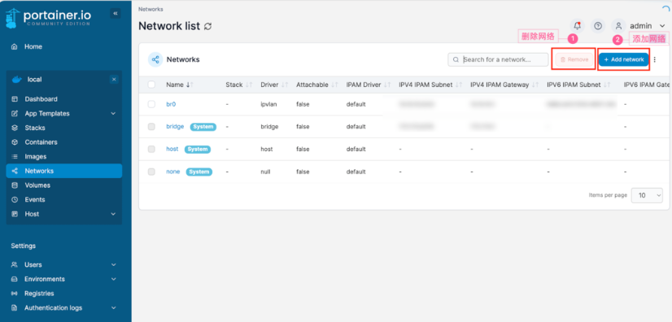Click the Users icon under Settings
This screenshot has height=322, width=672.
(15, 264)
